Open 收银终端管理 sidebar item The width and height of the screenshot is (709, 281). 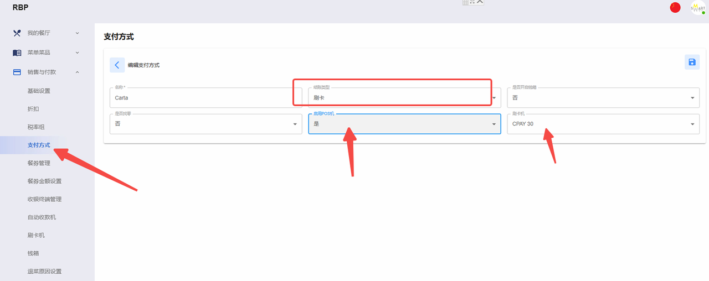[44, 199]
